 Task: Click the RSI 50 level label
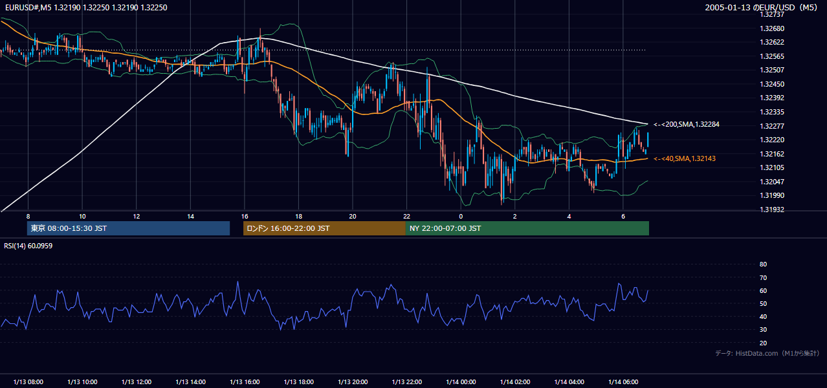click(763, 303)
